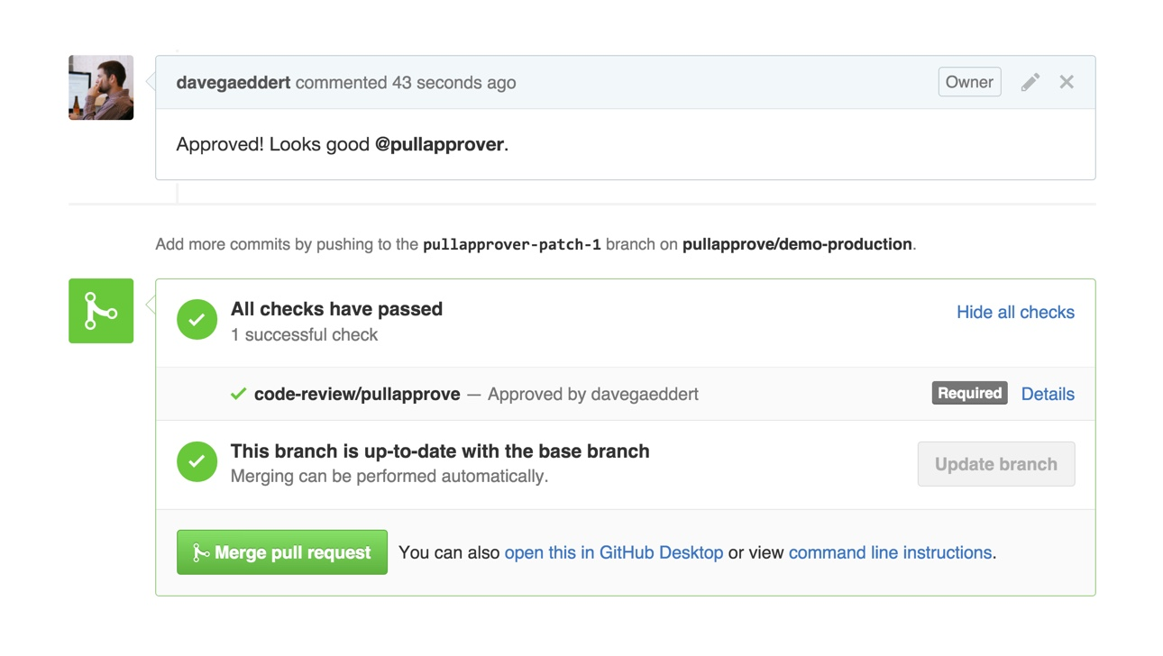Open the @pullapprover mention
The width and height of the screenshot is (1163, 656).
tap(439, 144)
